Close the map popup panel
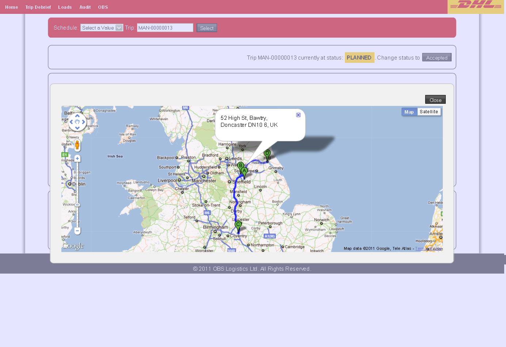506x347 pixels. pos(435,100)
